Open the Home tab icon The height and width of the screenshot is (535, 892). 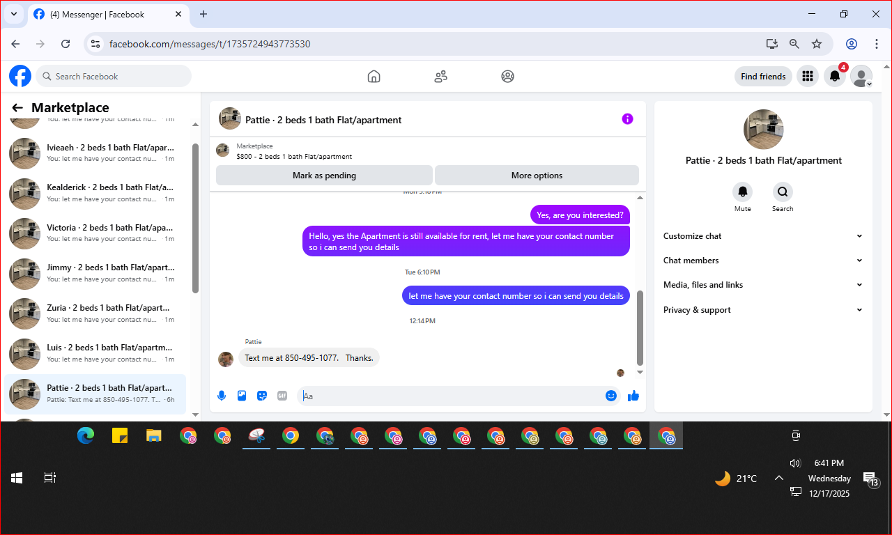374,77
